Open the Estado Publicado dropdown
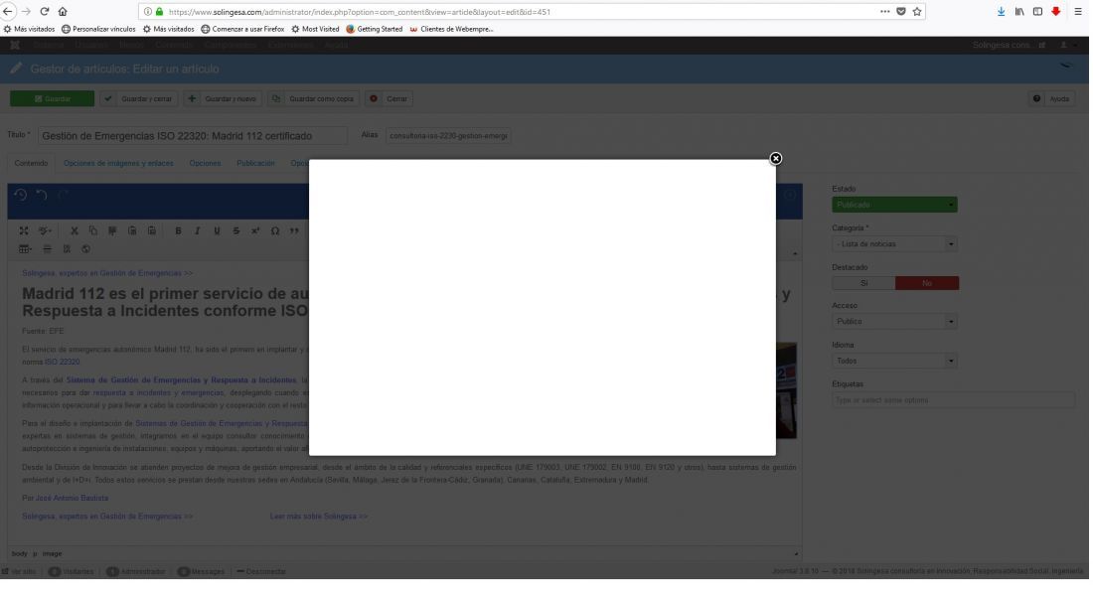Screen dimensions: 1093x598 tap(894, 205)
